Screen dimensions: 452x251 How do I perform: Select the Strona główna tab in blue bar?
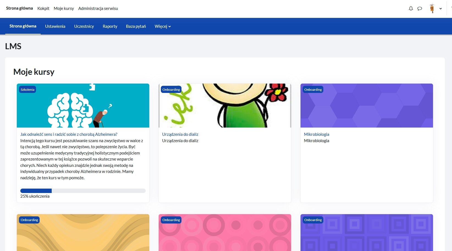(23, 26)
